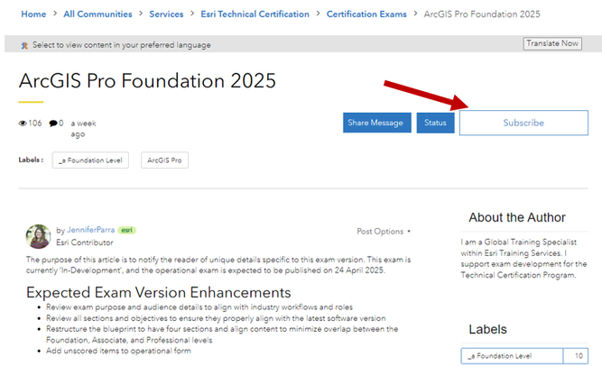Viewport: 602px width, 366px height.
Task: Click the comments speech bubble icon
Action: pos(53,123)
